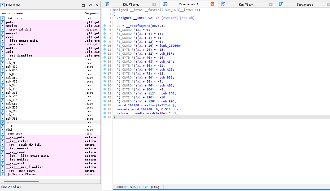Sort functions by the Segment column header
This screenshot has height=191, width=330.
point(92,13)
